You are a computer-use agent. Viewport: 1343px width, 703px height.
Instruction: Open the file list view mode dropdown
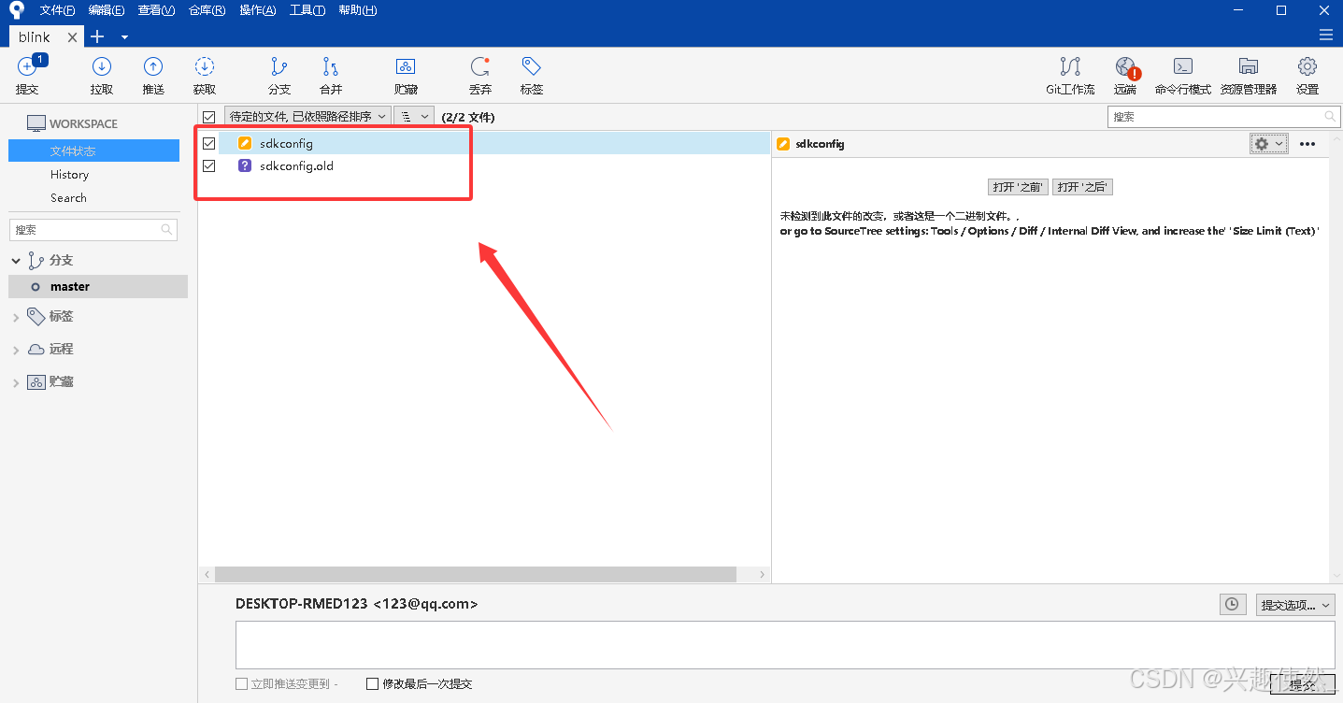click(x=414, y=116)
